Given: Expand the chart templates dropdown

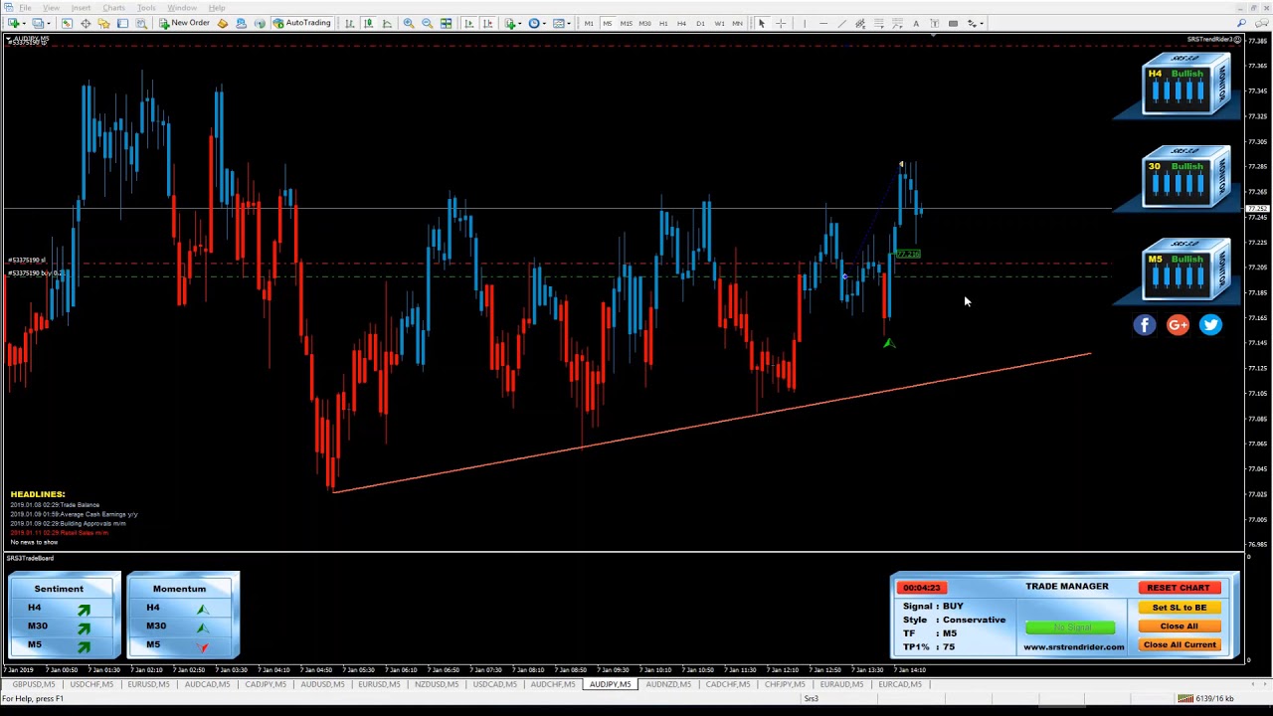Looking at the screenshot, I should click(x=570, y=23).
